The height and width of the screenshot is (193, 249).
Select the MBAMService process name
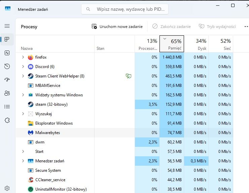tap(48, 86)
